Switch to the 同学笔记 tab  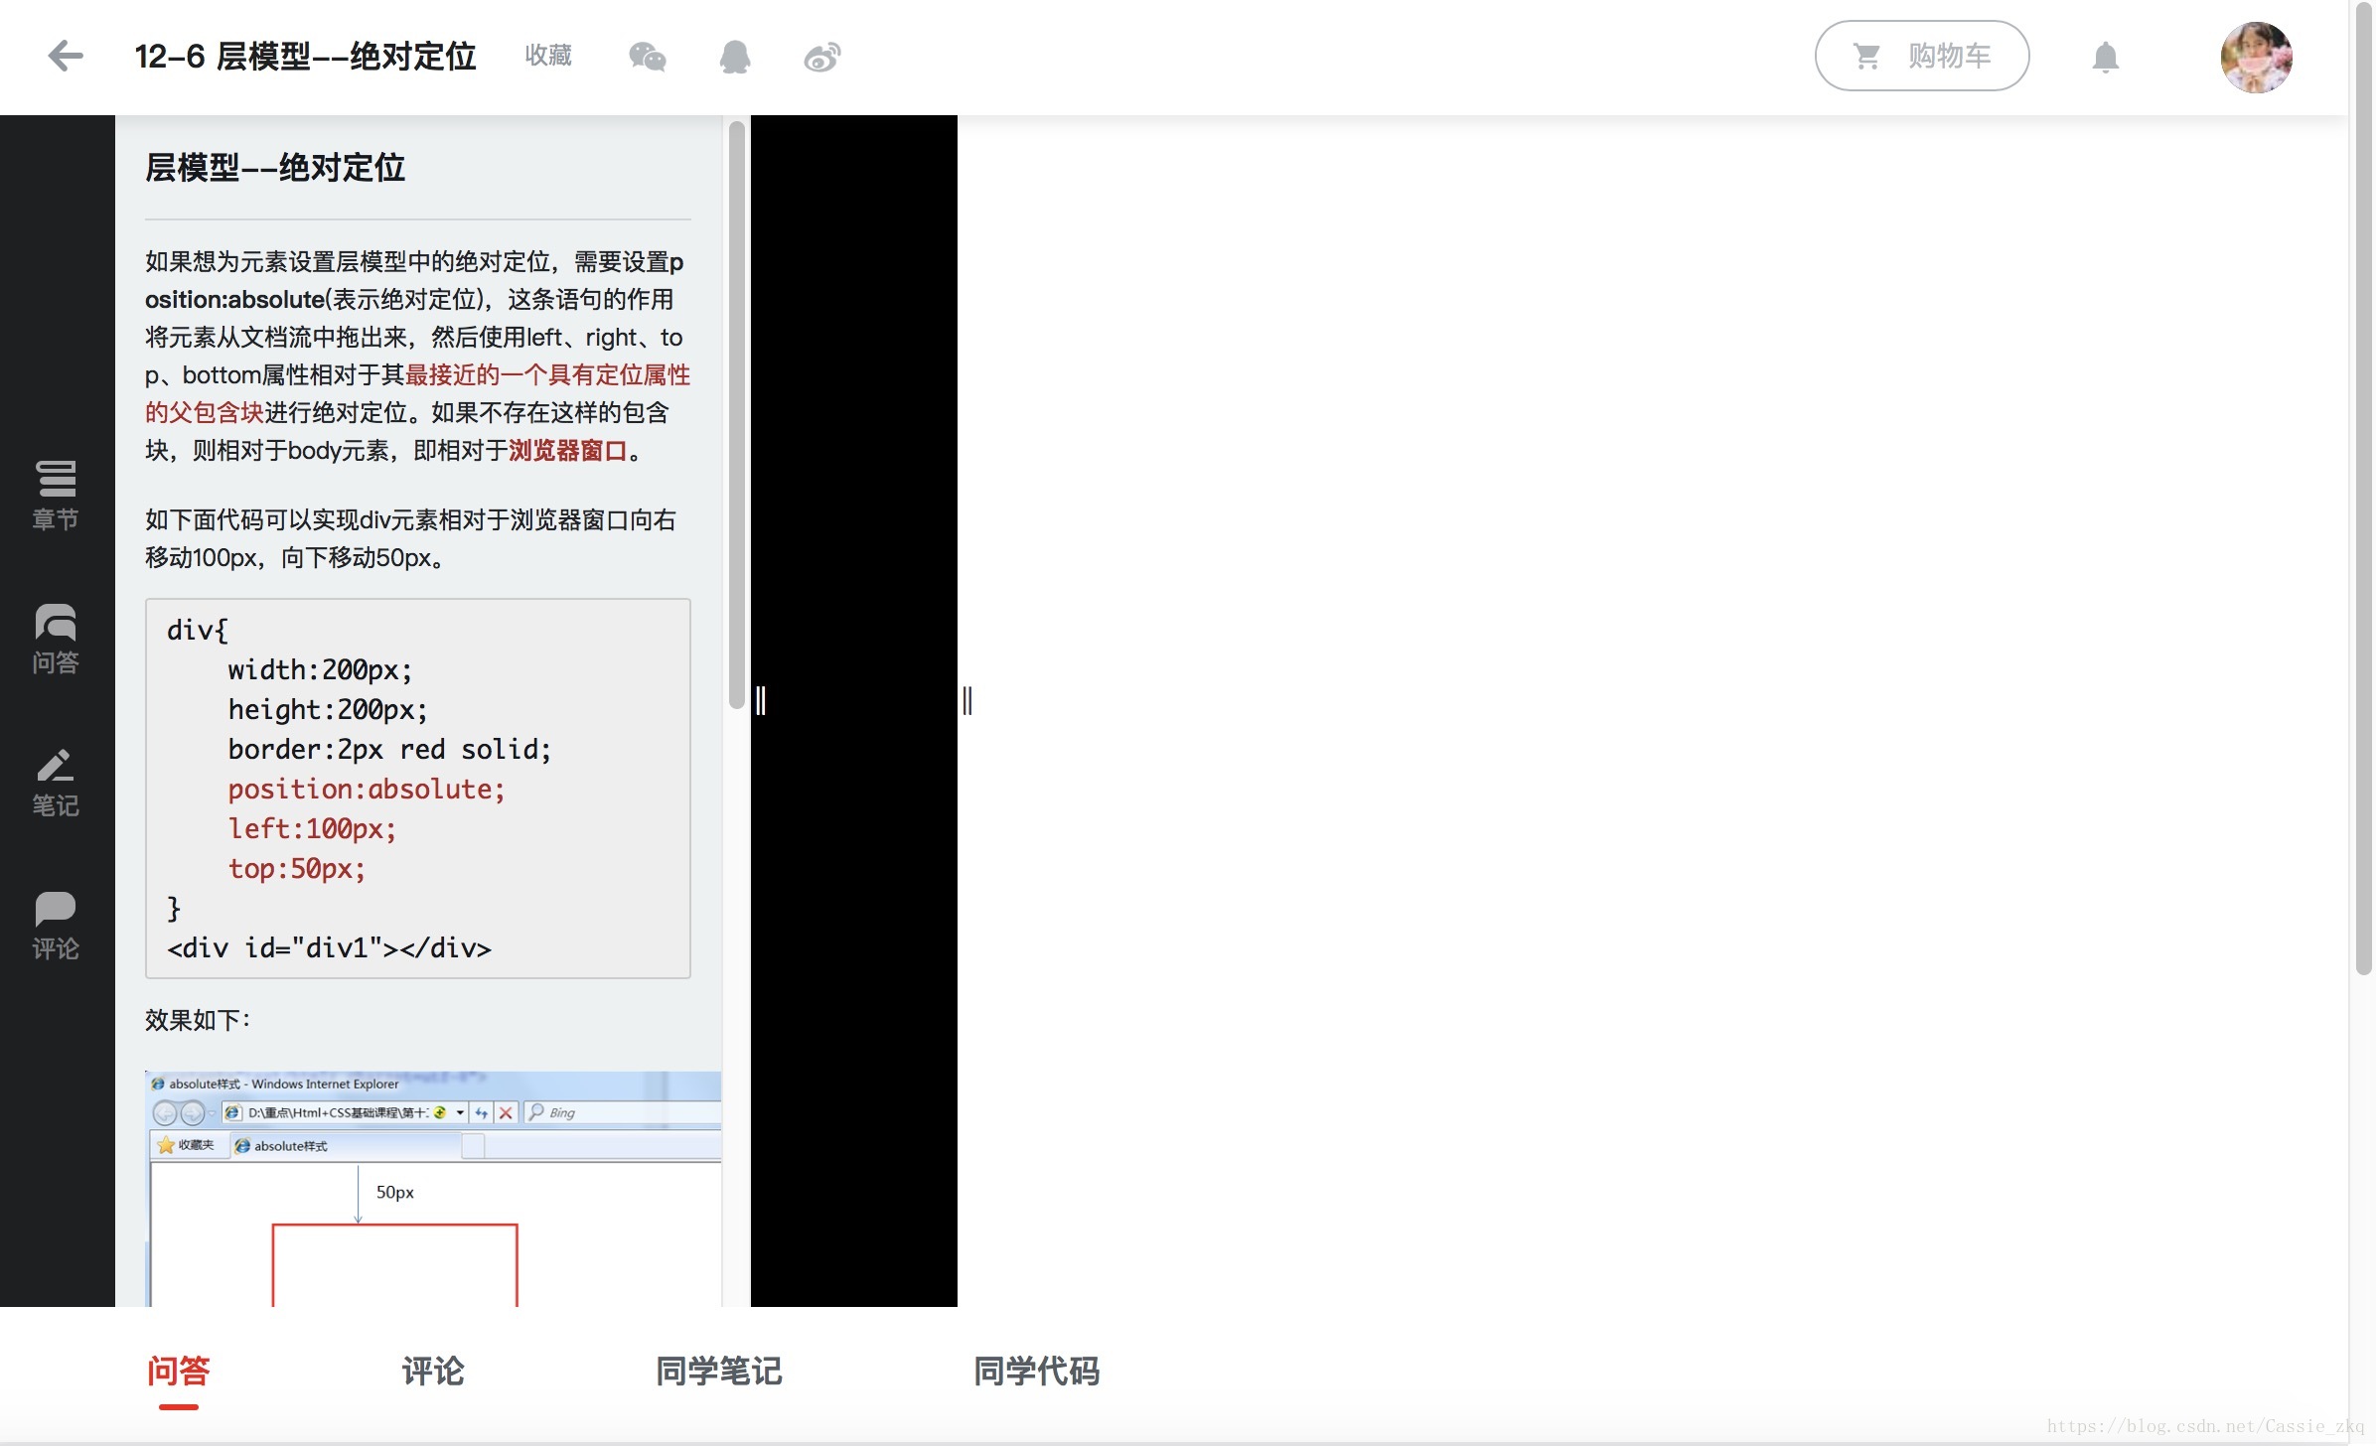(x=719, y=1372)
